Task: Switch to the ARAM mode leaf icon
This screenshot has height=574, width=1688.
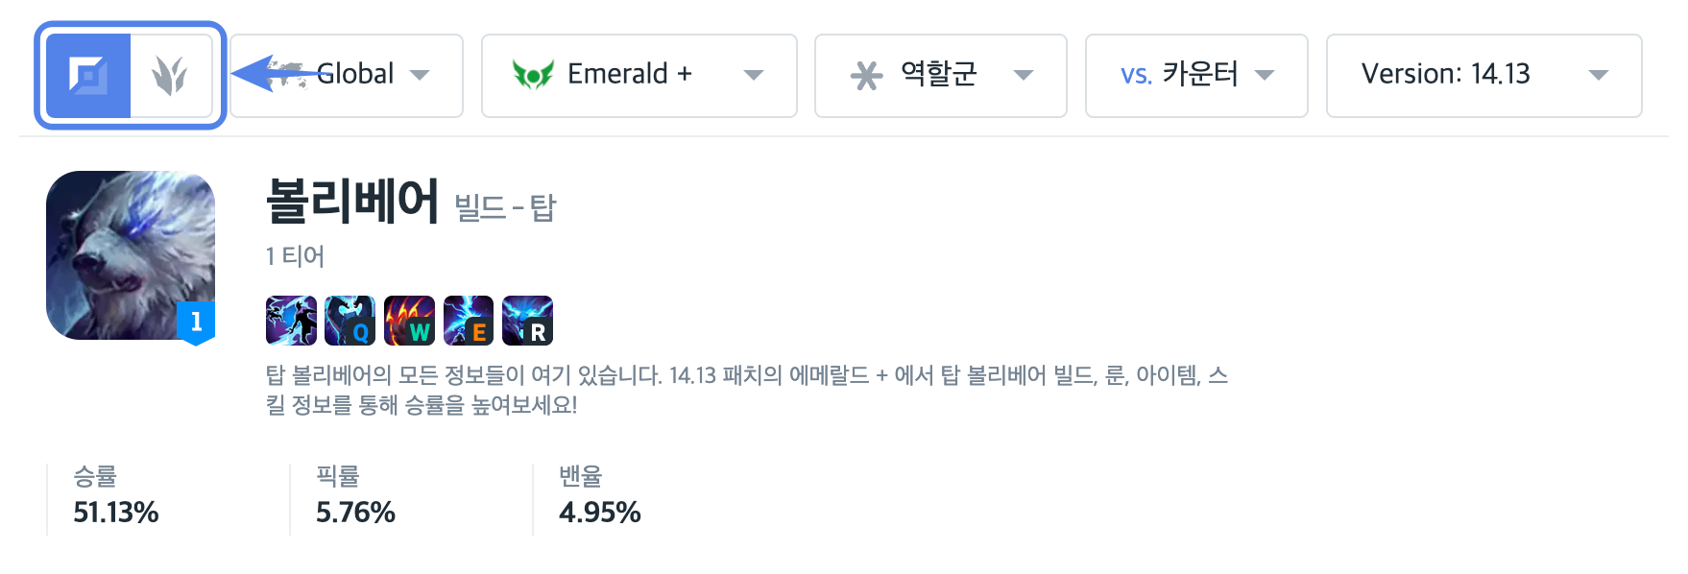Action: click(x=171, y=76)
